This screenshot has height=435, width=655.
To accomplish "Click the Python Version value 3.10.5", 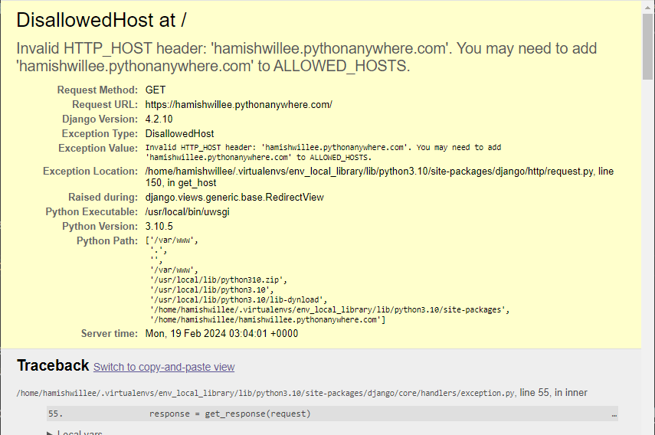I will pos(159,227).
